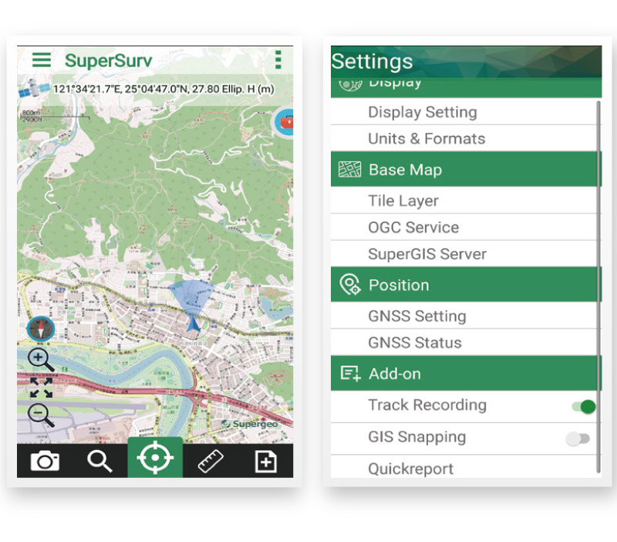
Task: Open the camera tool in bottom bar
Action: 45,461
